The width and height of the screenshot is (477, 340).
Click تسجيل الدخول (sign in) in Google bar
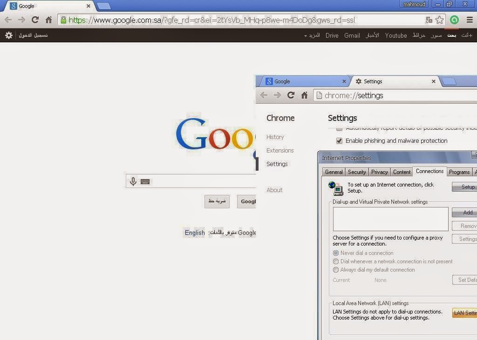pyautogui.click(x=33, y=35)
